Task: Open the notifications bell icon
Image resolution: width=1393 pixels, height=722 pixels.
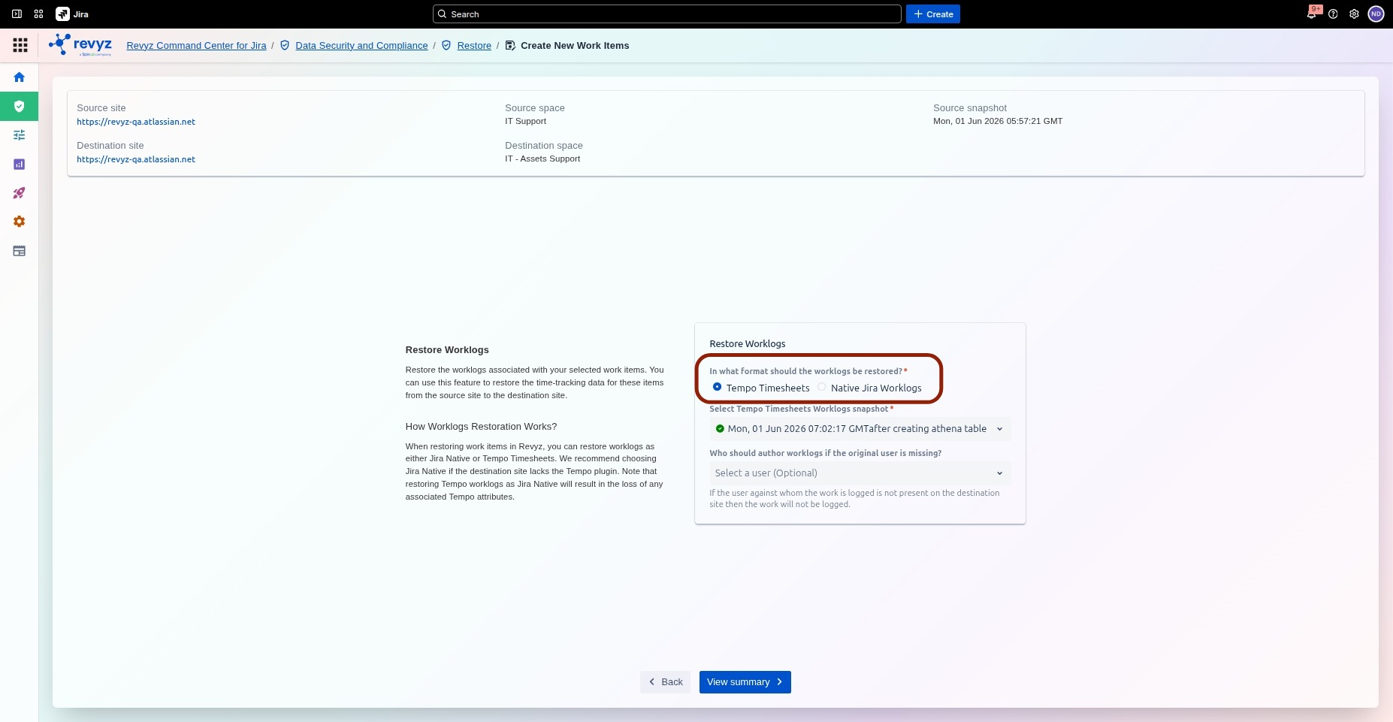Action: 1312,14
